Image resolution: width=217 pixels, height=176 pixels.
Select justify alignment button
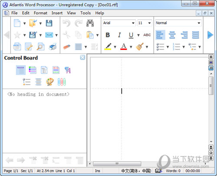196,35
